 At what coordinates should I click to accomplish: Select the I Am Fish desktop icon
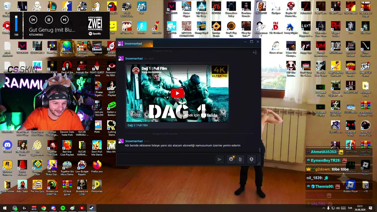point(171,28)
